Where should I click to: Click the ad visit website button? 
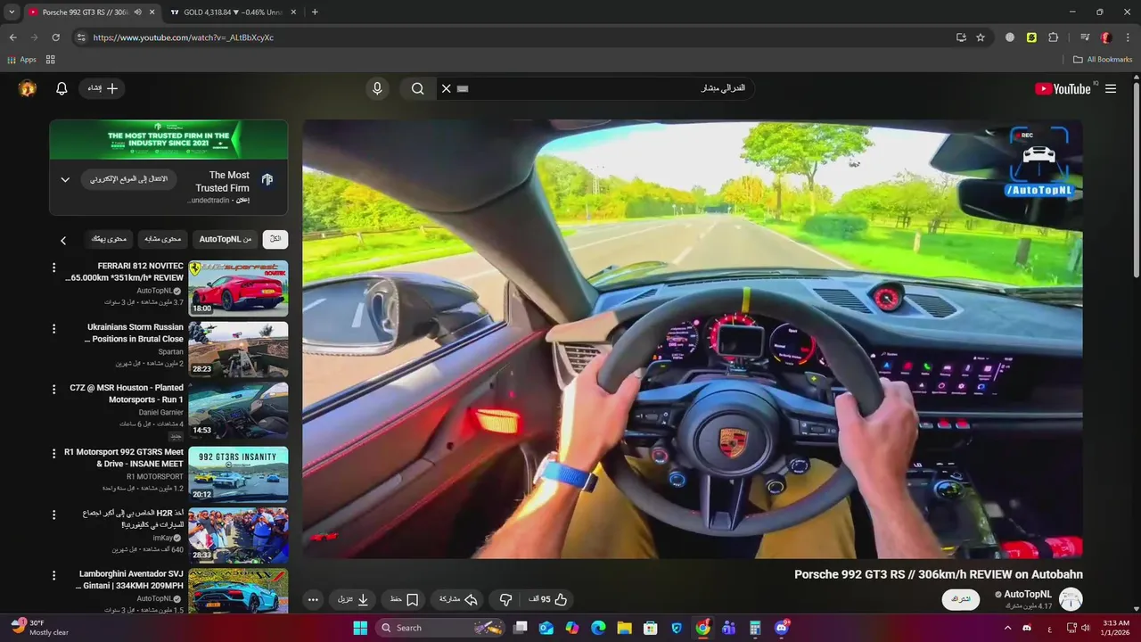click(x=129, y=179)
